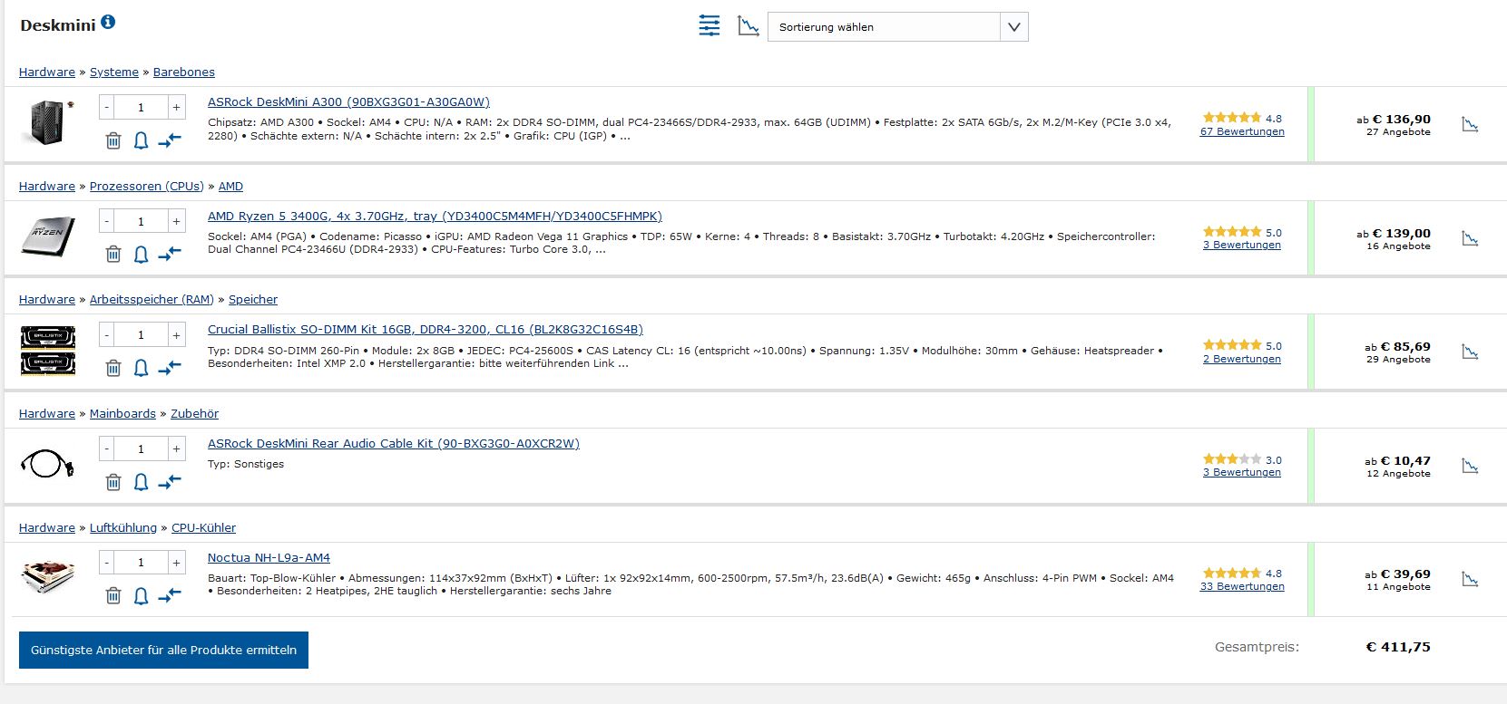Viewport: 1507px width, 704px height.
Task: Move the DeskMini A300 to another list
Action: point(170,140)
